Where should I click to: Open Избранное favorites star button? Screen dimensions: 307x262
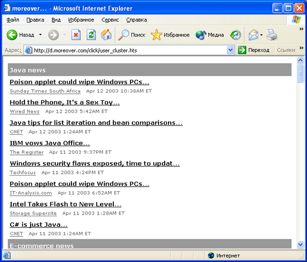[170, 35]
